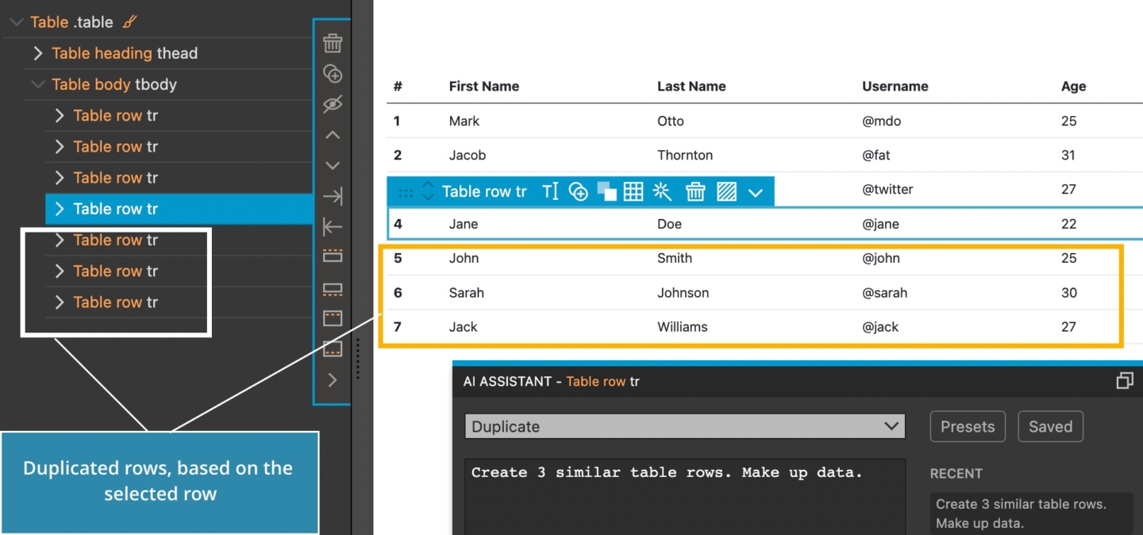Click the hatched background icon on Table row toolbar
Viewport: 1143px width, 535px height.
coord(726,191)
